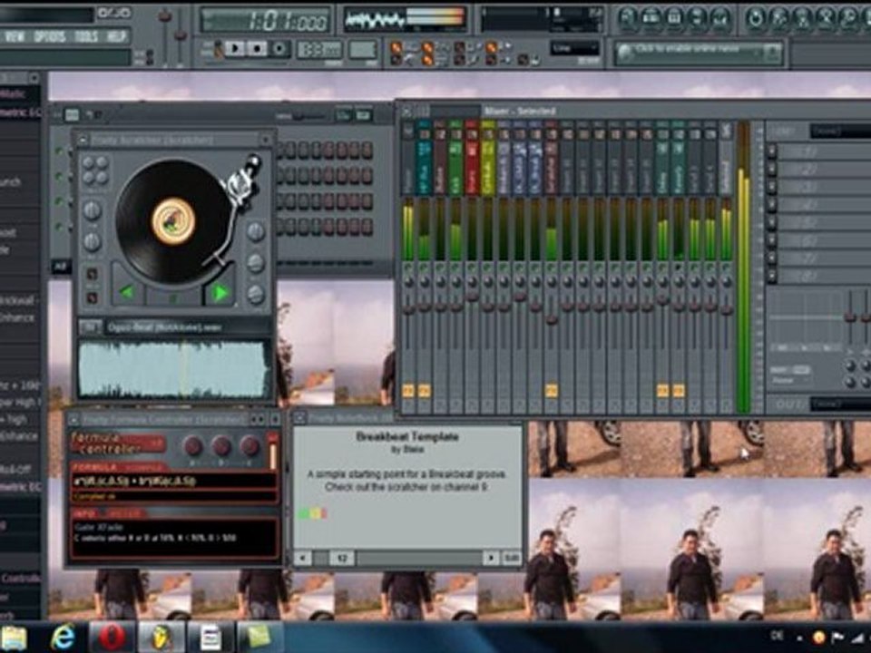Open the snap dropdown showing Line
The height and width of the screenshot is (653, 871).
(x=575, y=48)
